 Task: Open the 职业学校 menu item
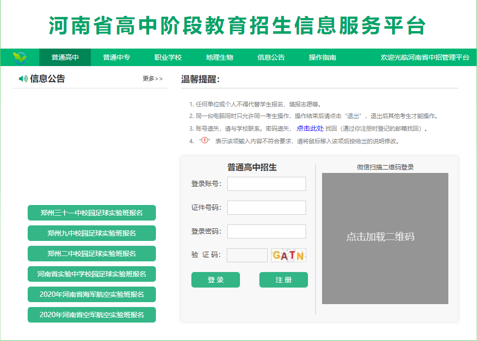click(x=168, y=57)
